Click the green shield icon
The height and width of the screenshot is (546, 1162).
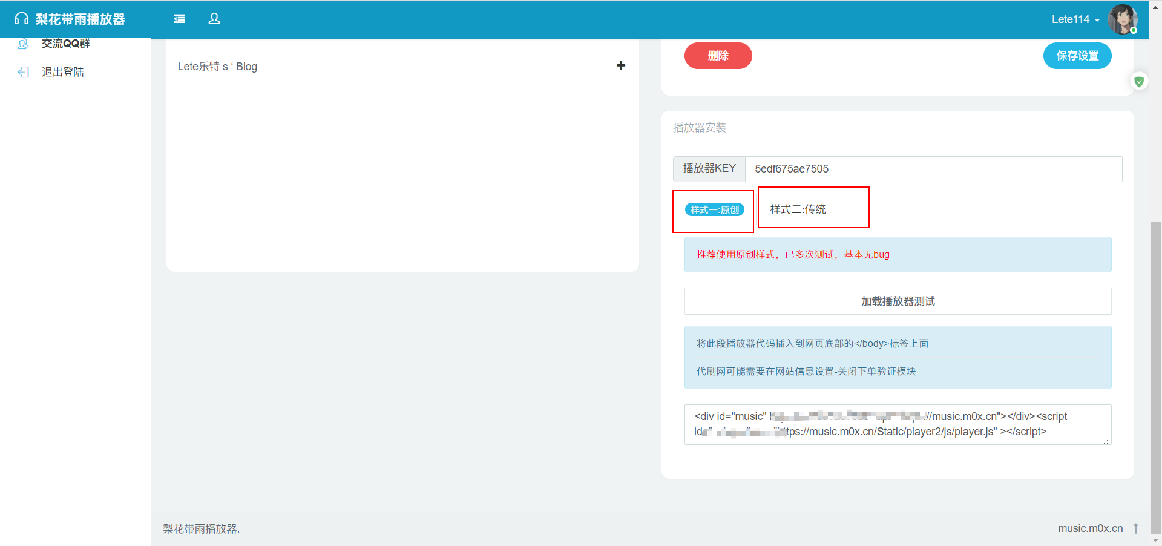[x=1139, y=81]
